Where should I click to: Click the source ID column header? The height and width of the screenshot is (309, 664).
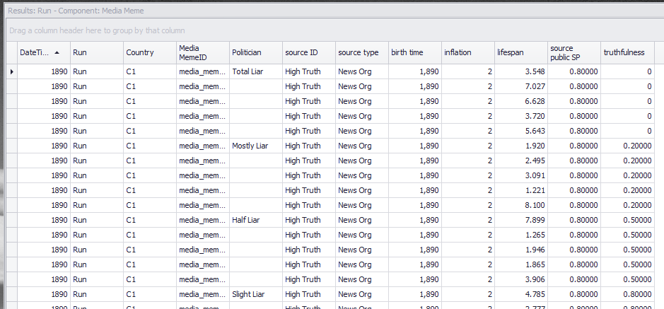point(309,52)
